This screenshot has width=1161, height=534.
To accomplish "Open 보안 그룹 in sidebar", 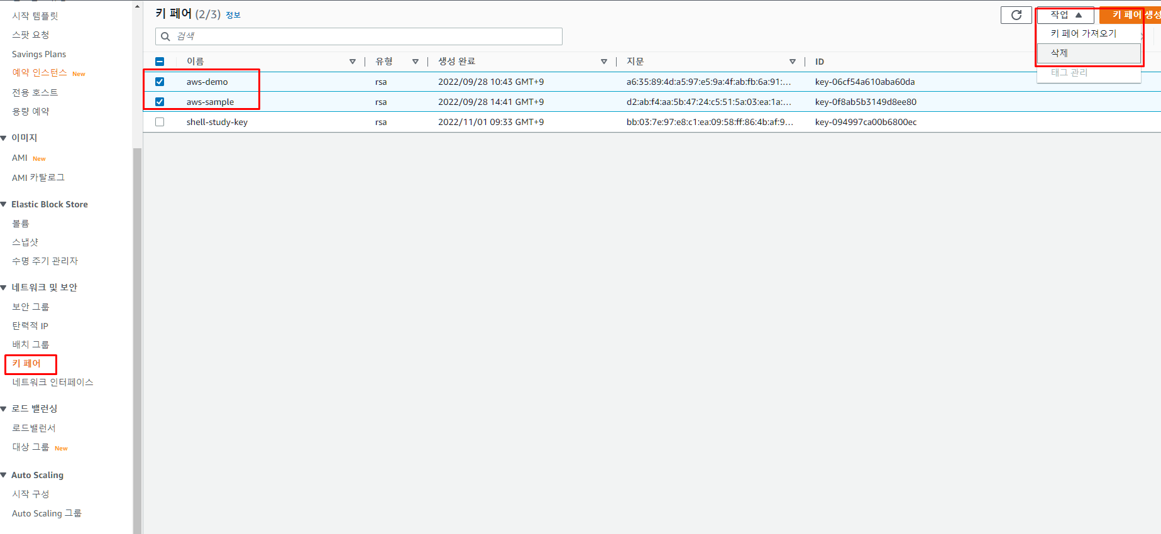I will pyautogui.click(x=30, y=307).
